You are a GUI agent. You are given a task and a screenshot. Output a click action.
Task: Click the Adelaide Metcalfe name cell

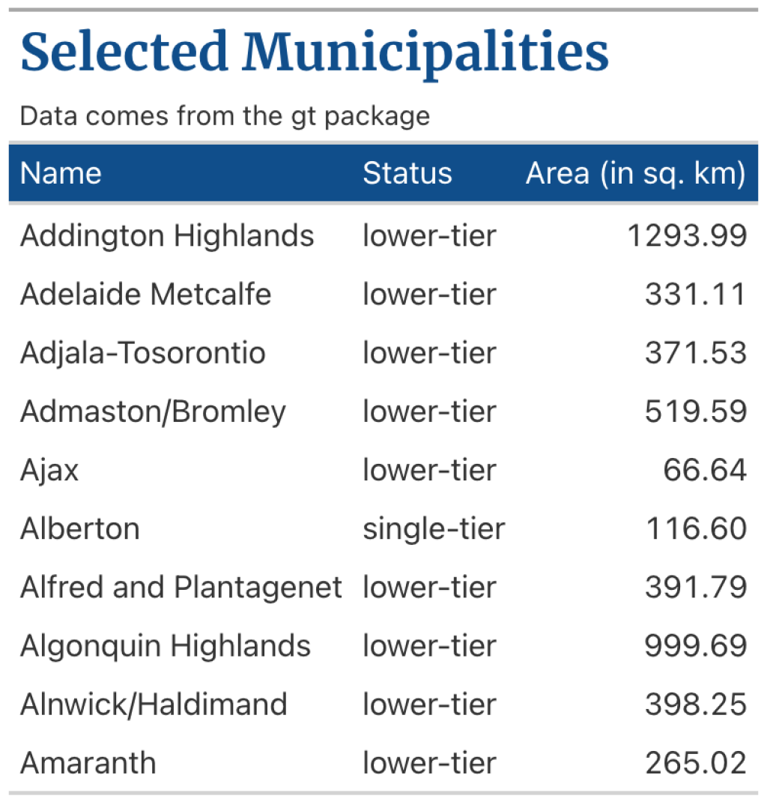(x=145, y=295)
